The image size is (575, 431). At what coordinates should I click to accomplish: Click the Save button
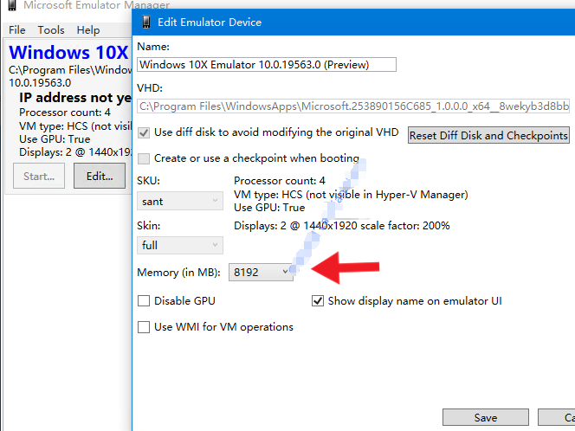[x=485, y=417]
